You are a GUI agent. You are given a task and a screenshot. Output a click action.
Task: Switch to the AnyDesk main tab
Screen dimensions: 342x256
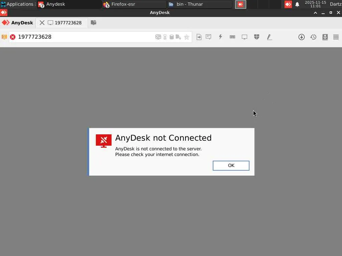[x=18, y=23]
